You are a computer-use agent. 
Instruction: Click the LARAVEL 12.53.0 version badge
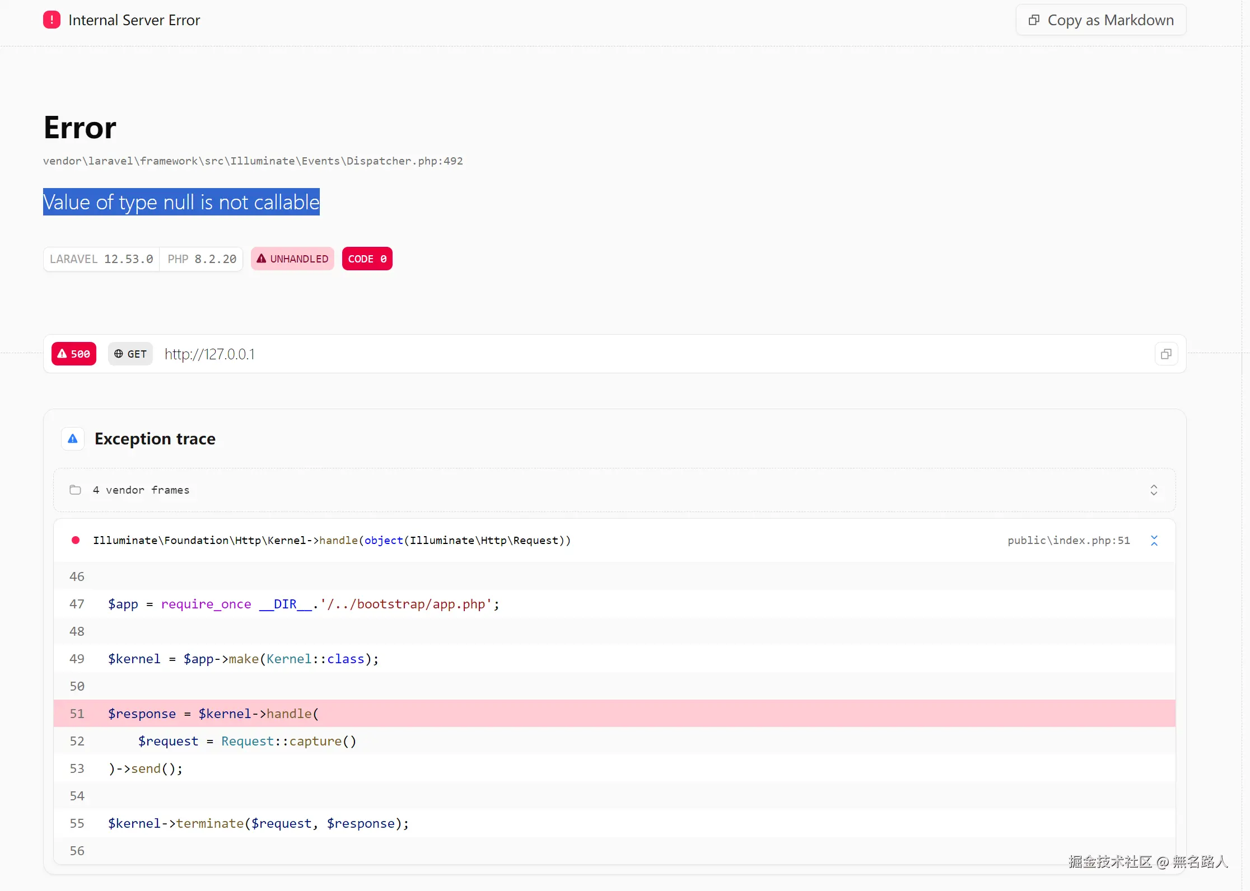(101, 259)
